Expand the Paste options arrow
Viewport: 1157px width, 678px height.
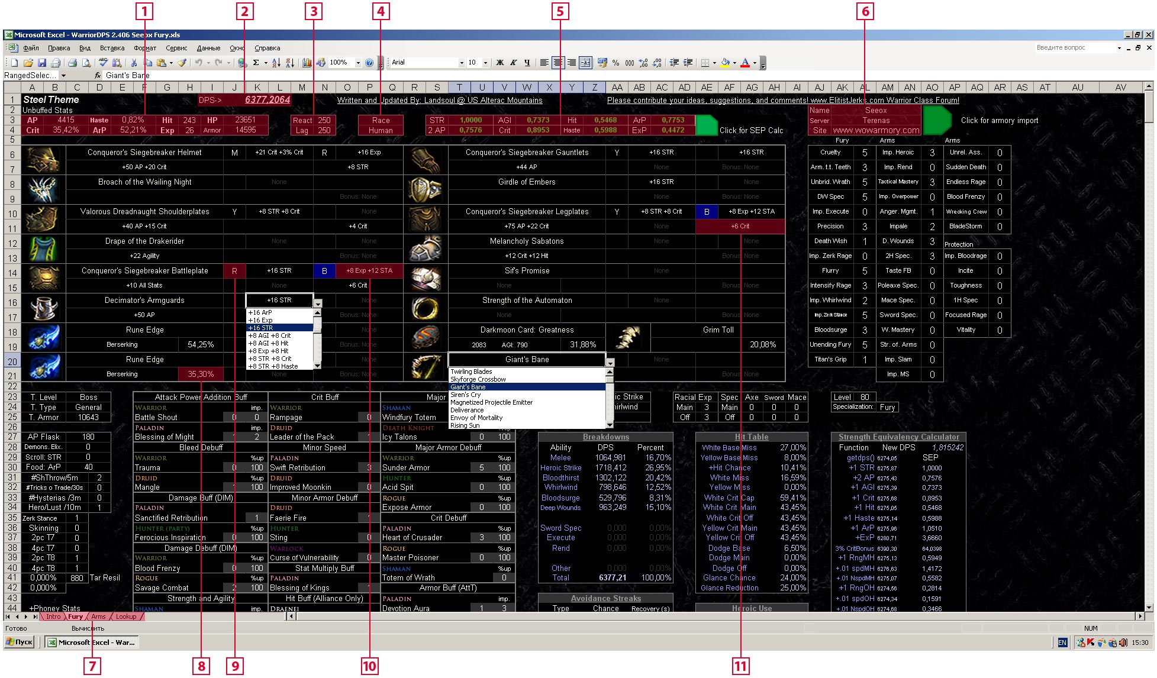(171, 63)
